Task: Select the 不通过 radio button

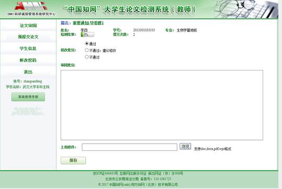Action: (x=87, y=57)
